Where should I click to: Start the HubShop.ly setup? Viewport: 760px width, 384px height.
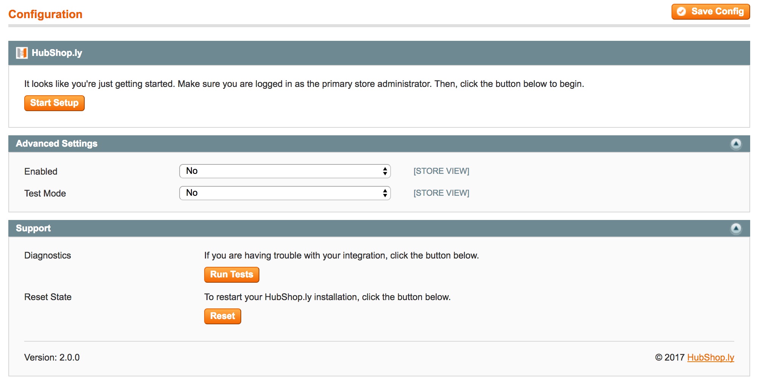pos(54,103)
